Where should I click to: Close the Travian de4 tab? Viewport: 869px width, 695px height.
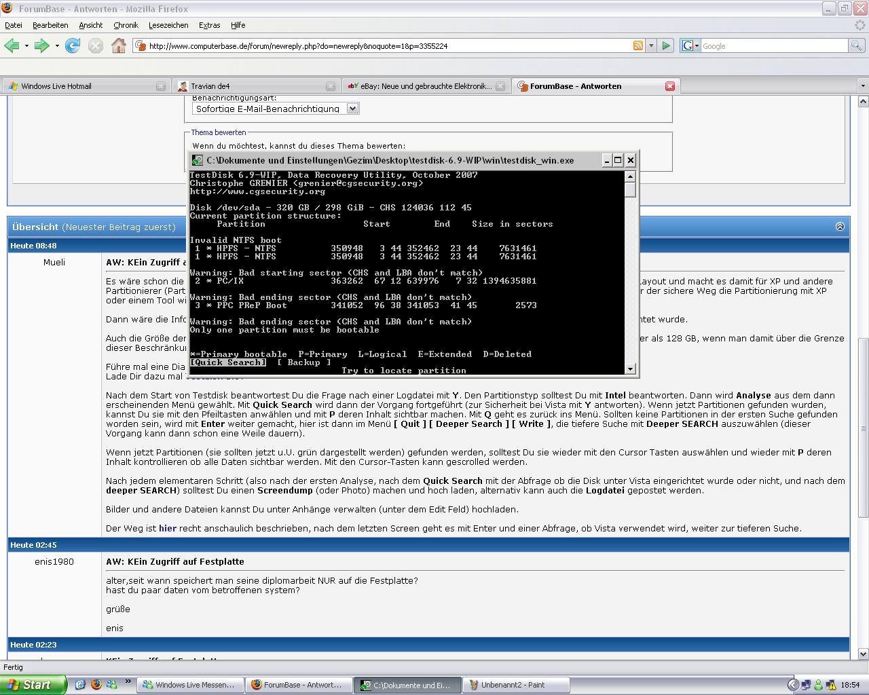(x=331, y=86)
